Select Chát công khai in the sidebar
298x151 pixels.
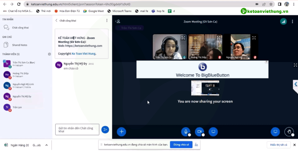coord(20,27)
